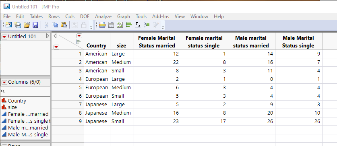Save the table with the floppy icon
This screenshot has width=337, height=146.
point(35,25)
